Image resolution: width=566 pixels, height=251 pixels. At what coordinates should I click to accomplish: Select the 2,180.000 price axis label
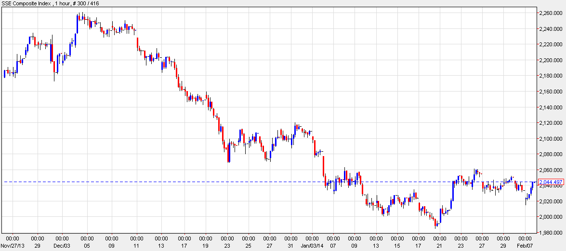click(x=551, y=76)
